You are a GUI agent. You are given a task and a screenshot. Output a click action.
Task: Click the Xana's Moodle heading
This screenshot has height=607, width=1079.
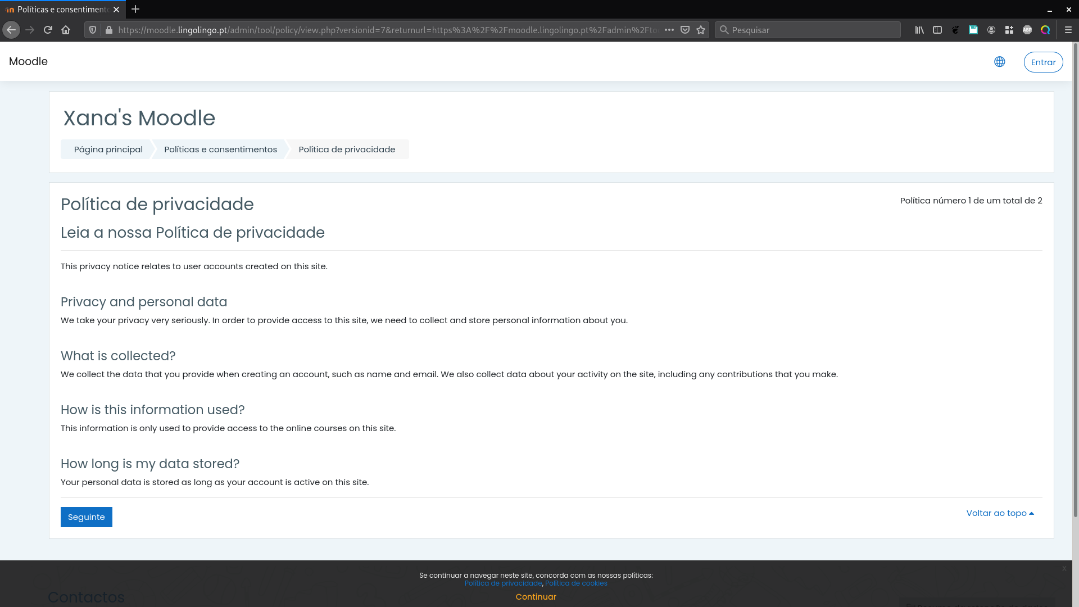[x=139, y=118]
